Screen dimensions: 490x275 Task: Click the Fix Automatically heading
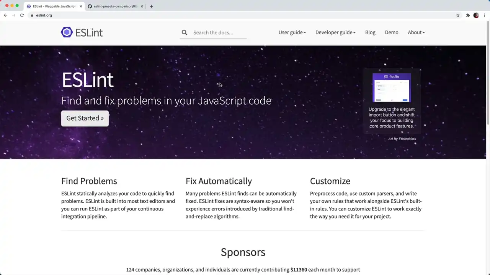[219, 181]
